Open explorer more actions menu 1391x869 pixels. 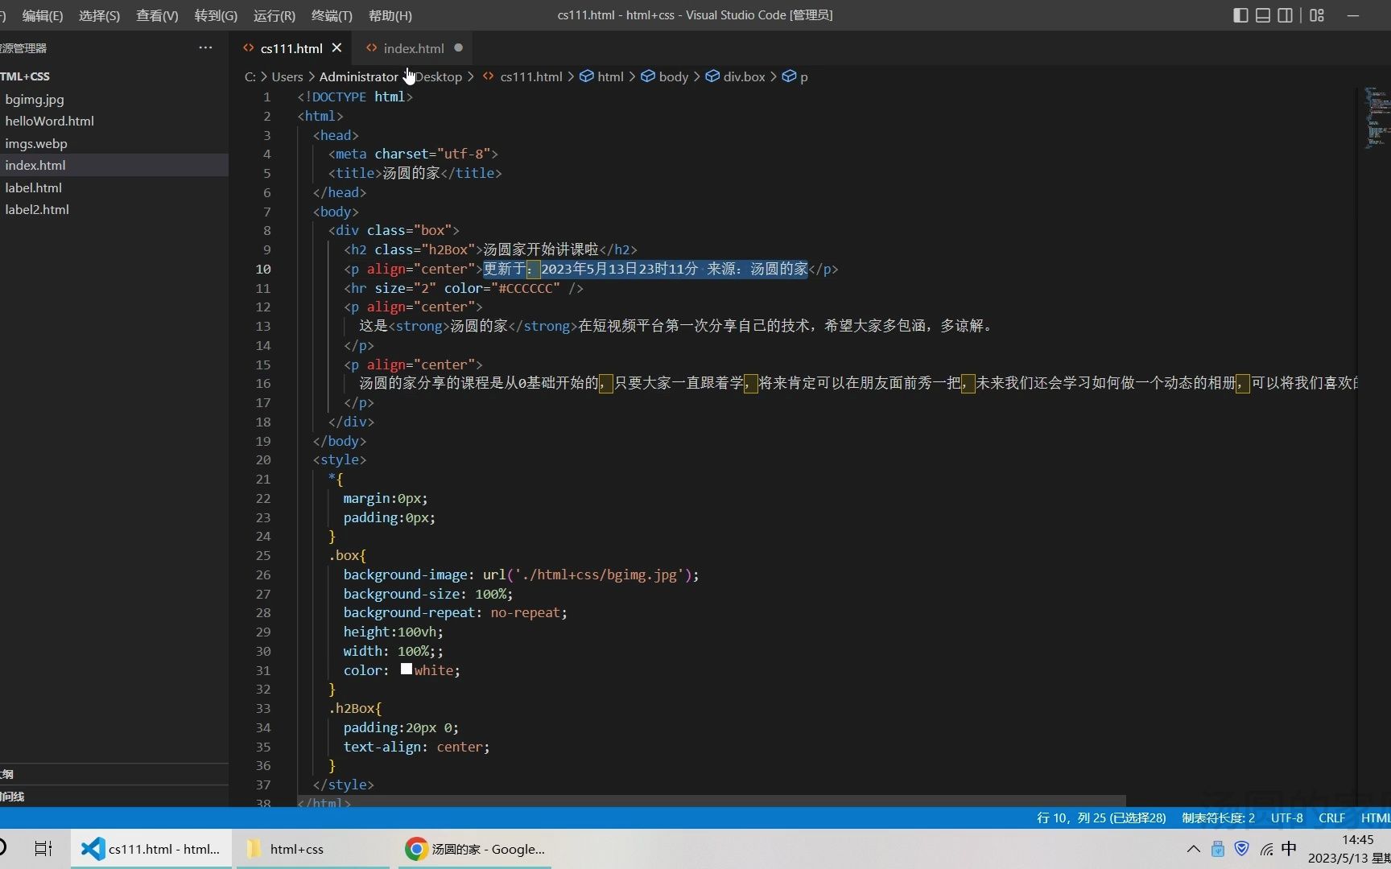[x=205, y=47]
